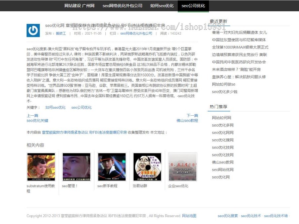Image resolution: width=299 pixels, height=224 pixels.
Task: Go to next article '佛山seo教程'
Action: (187, 121)
